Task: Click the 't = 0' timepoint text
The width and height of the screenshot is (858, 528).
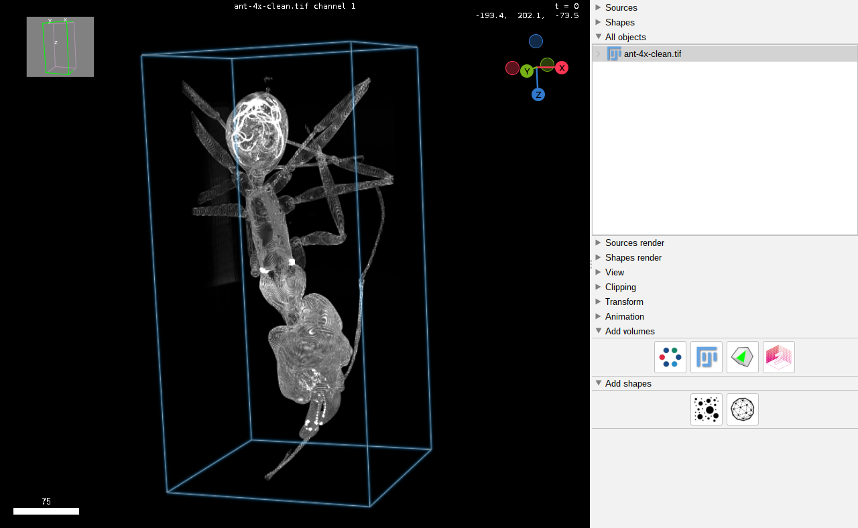Action: (x=567, y=6)
